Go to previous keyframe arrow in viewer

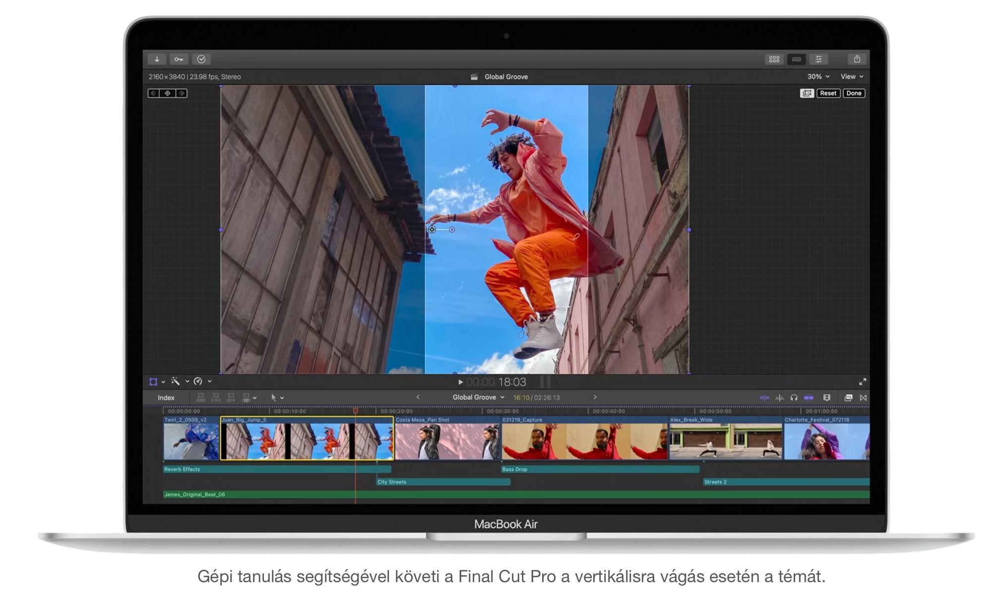154,93
